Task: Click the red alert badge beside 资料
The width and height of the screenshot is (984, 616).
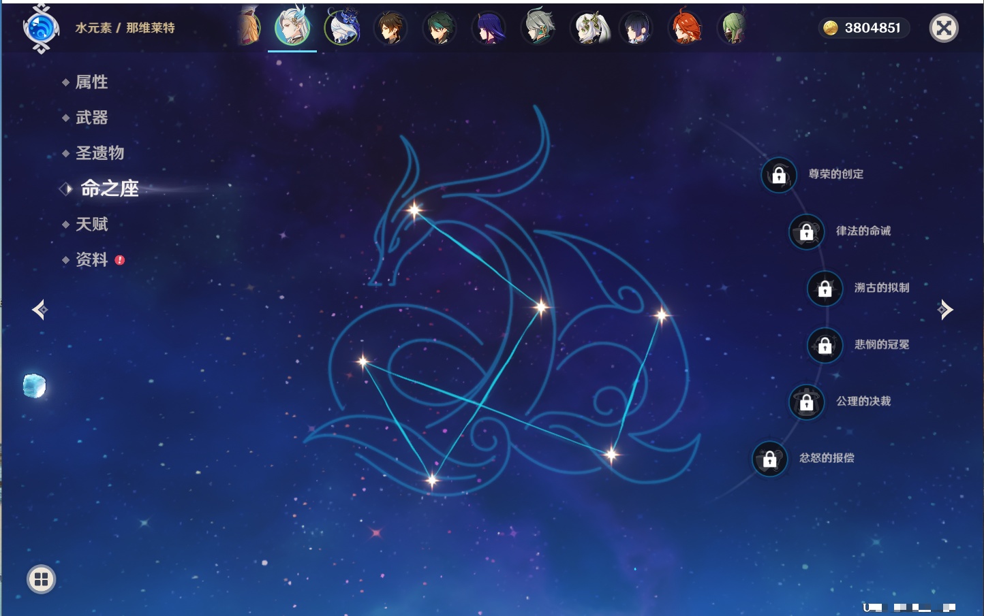Action: 120,260
